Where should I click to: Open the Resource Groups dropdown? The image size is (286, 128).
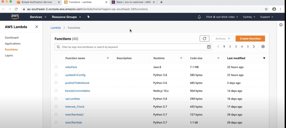click(x=66, y=17)
